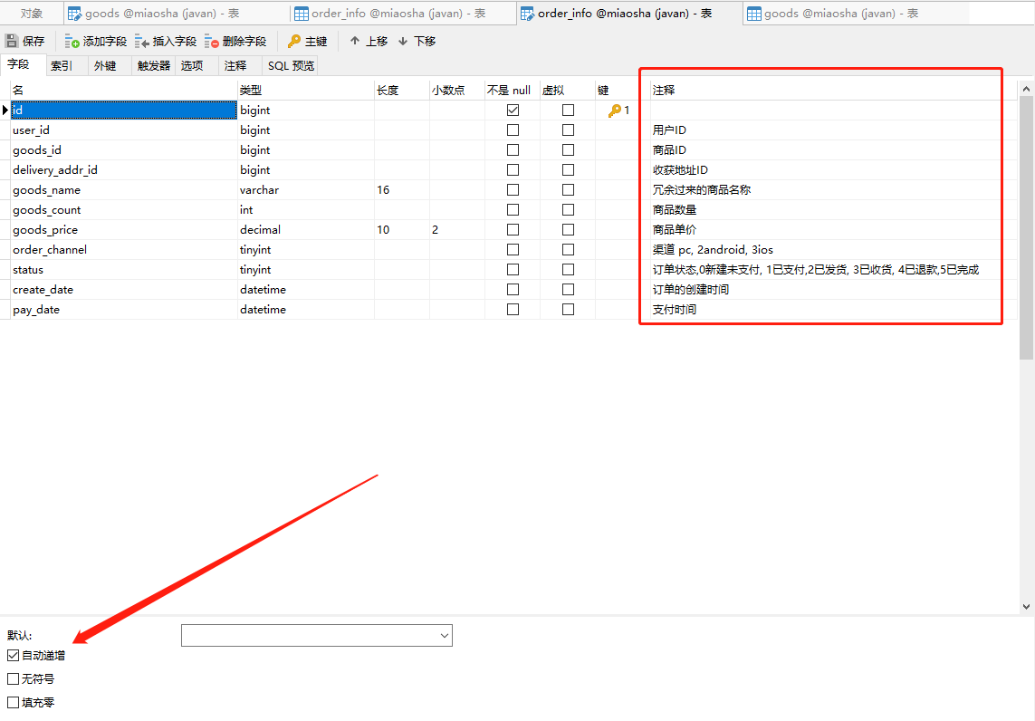Click length 10 of goods_price
The image size is (1035, 721).
tap(401, 230)
